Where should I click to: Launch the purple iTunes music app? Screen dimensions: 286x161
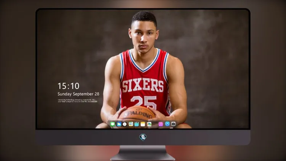click(161, 124)
